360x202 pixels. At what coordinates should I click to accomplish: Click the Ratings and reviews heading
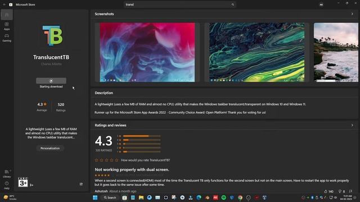point(110,125)
